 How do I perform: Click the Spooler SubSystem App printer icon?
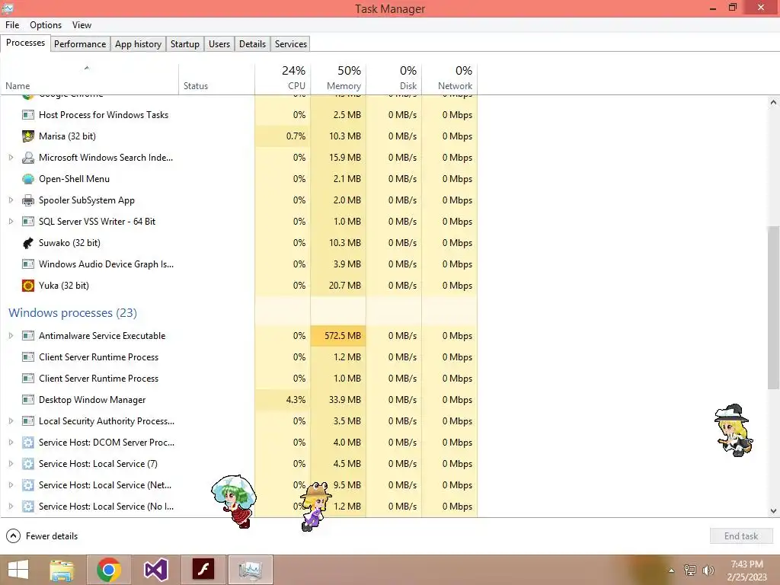click(28, 200)
